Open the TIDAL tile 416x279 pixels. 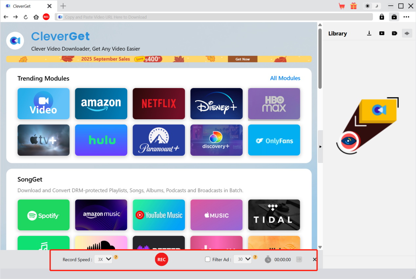pyautogui.click(x=274, y=215)
